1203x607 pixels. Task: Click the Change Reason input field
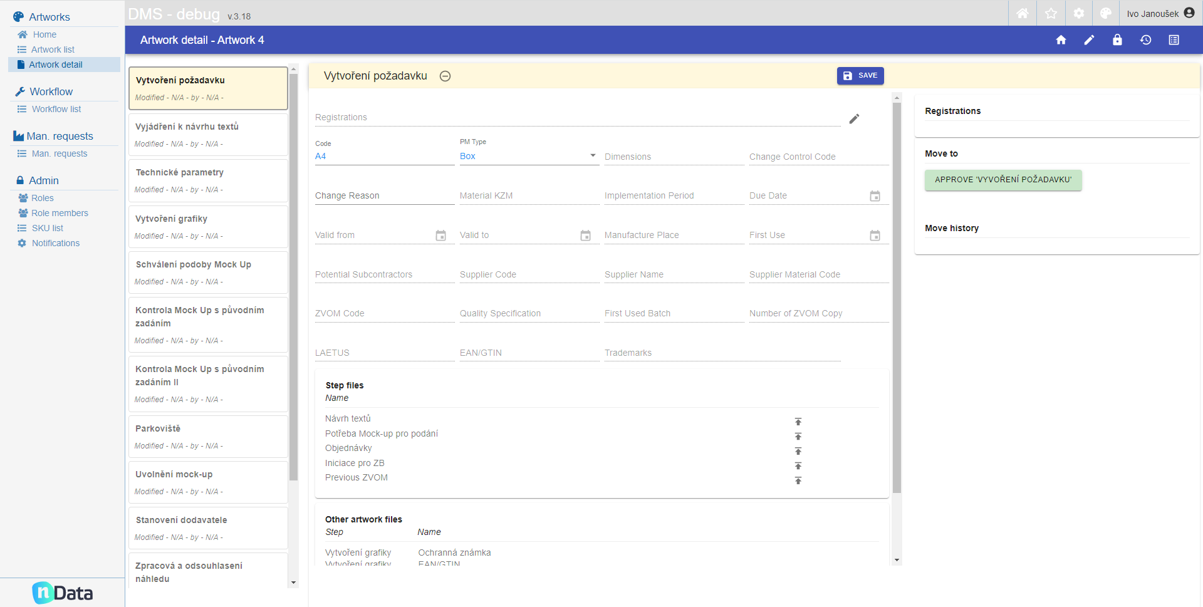click(384, 195)
